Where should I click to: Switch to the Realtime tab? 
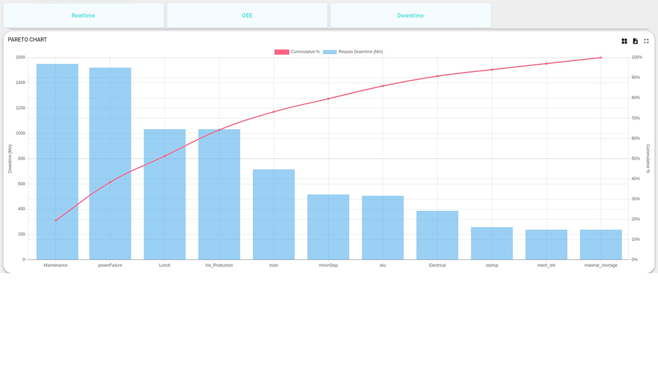click(x=83, y=15)
